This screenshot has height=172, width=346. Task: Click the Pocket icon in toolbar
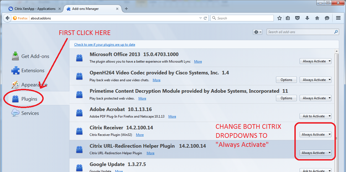coord(297,18)
